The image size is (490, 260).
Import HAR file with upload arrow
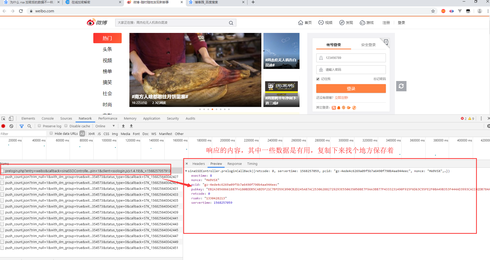tap(123, 126)
